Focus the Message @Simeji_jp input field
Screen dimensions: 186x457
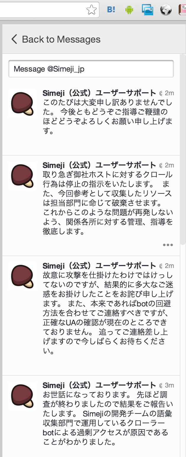coord(91,69)
